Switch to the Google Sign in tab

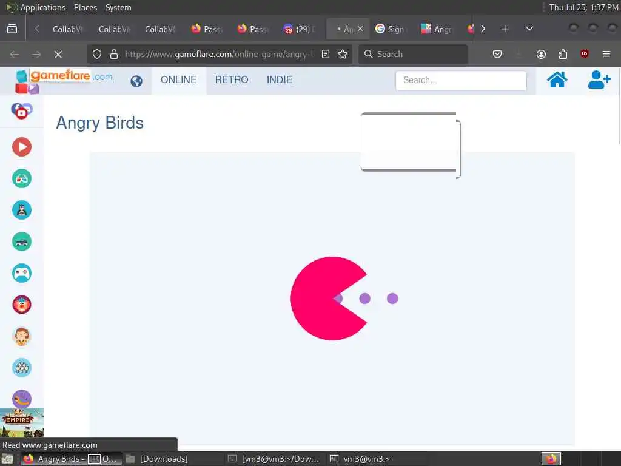coord(391,29)
